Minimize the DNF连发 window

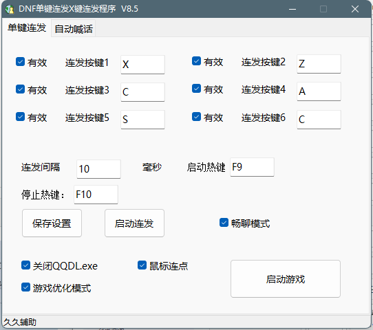(292, 9)
